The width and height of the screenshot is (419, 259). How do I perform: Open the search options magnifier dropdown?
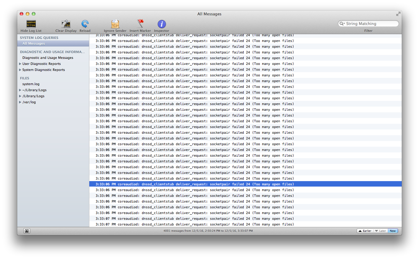click(x=342, y=24)
